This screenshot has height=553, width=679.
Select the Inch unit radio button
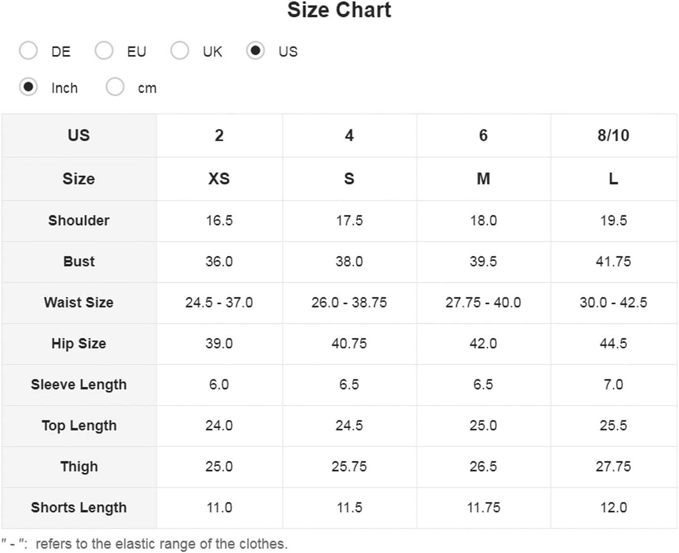pyautogui.click(x=29, y=87)
